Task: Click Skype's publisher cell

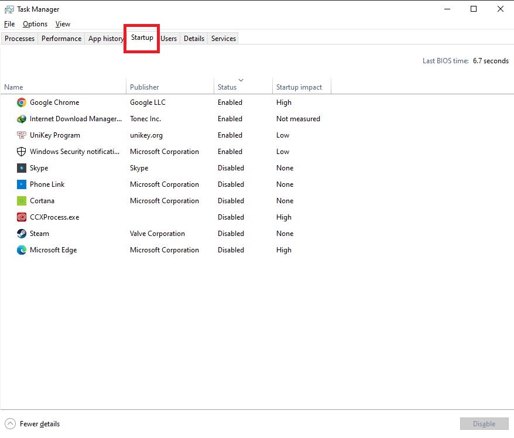Action: pos(139,168)
